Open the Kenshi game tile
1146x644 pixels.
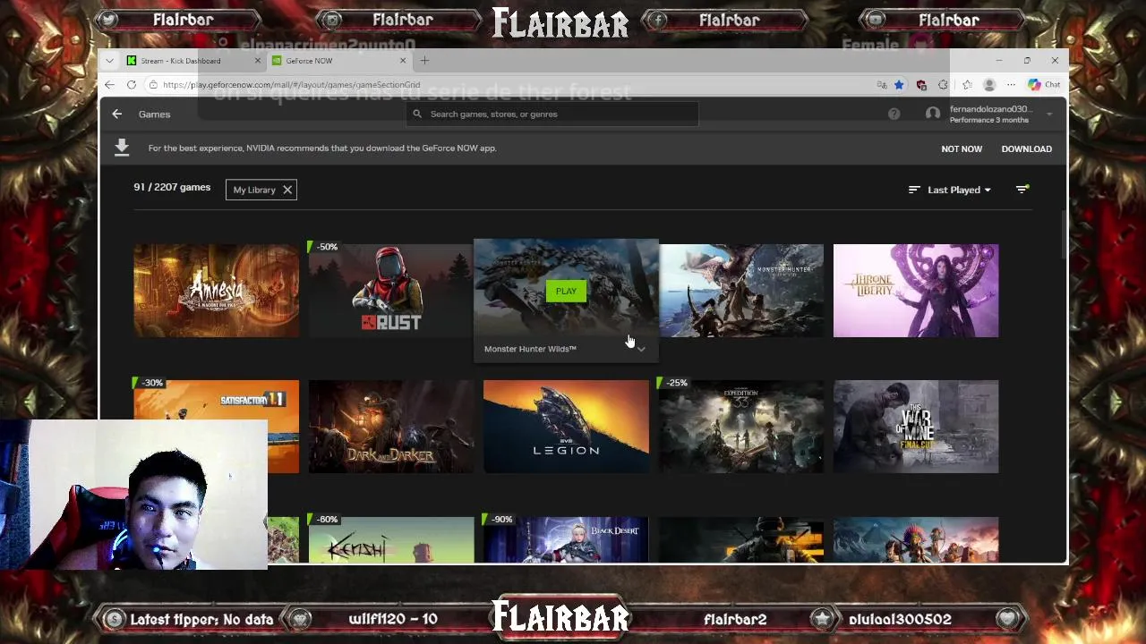pyautogui.click(x=391, y=539)
